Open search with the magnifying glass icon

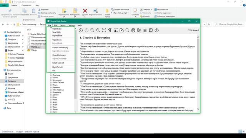(x=127, y=30)
